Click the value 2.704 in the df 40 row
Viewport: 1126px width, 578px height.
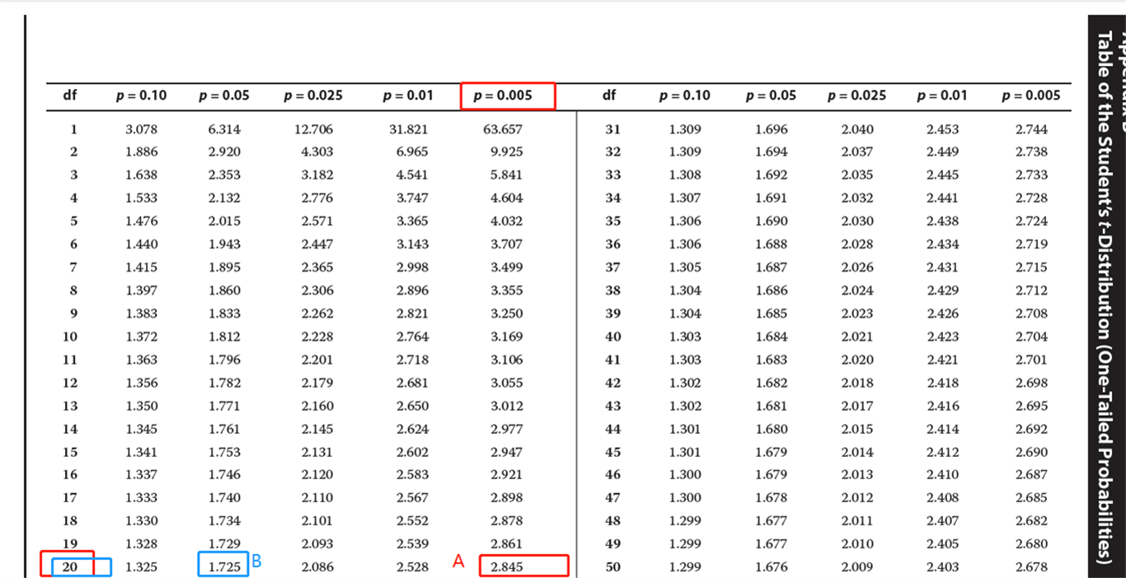(x=1031, y=336)
